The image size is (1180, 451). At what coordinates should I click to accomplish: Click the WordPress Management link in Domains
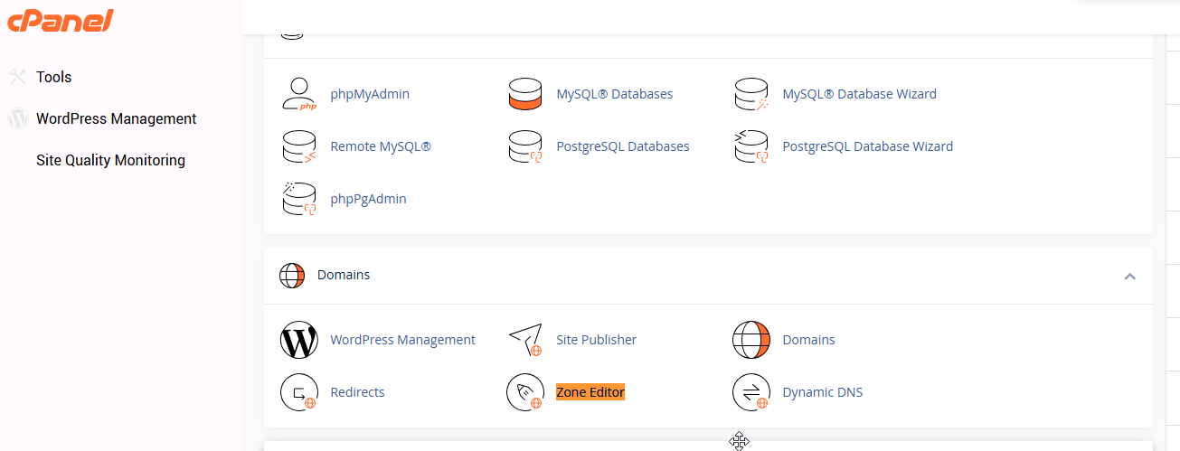click(402, 340)
